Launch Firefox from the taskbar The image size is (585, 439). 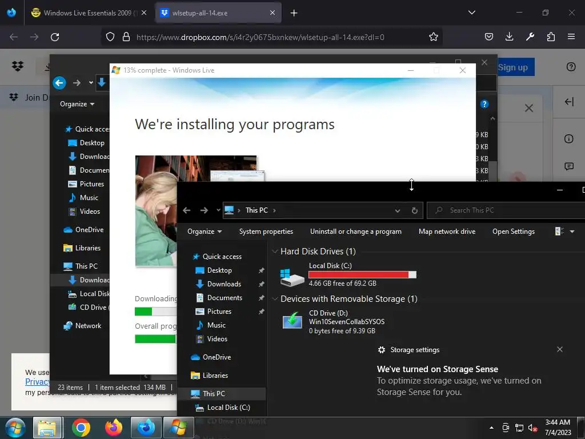click(x=114, y=428)
